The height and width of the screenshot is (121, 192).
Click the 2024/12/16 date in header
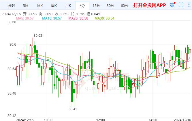point(11,14)
